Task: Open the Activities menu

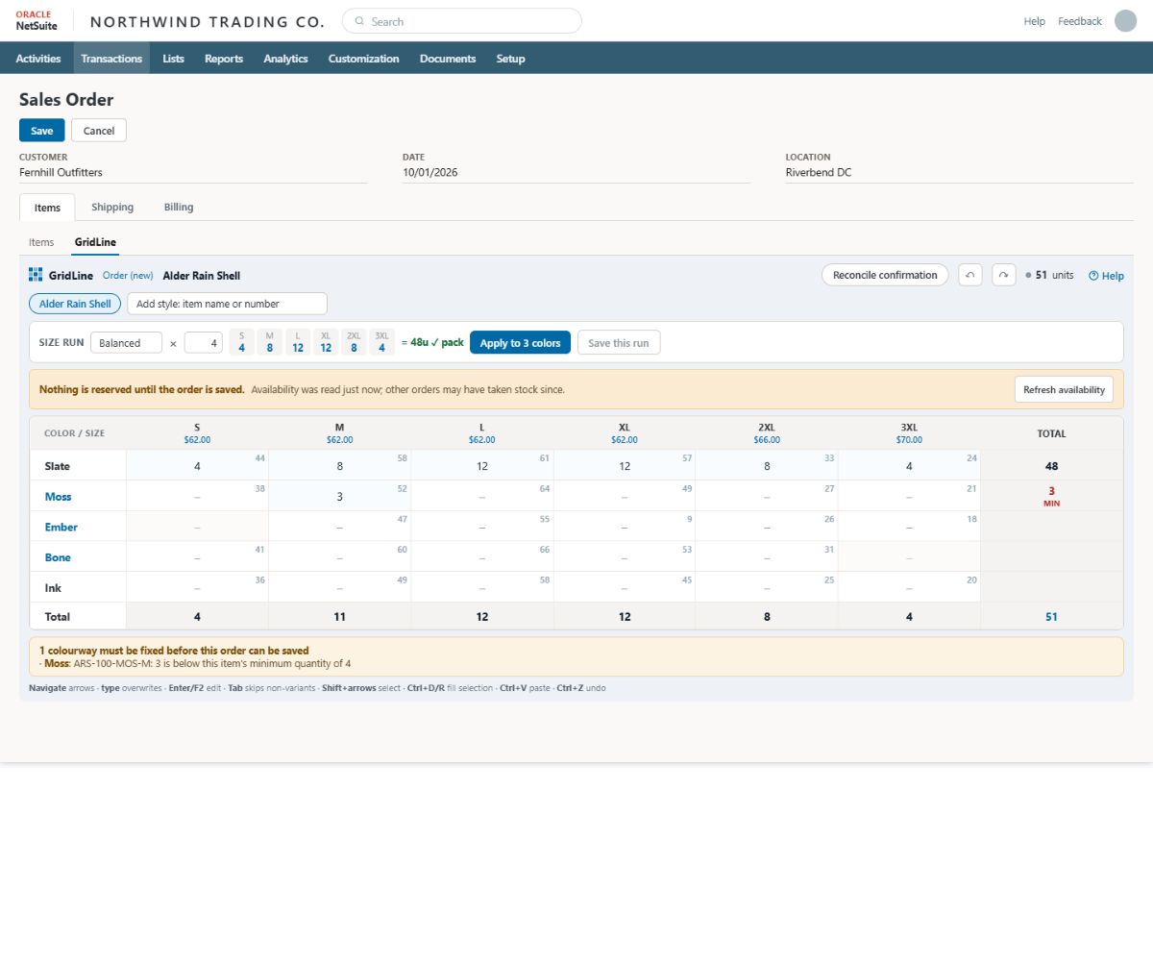Action: (38, 59)
